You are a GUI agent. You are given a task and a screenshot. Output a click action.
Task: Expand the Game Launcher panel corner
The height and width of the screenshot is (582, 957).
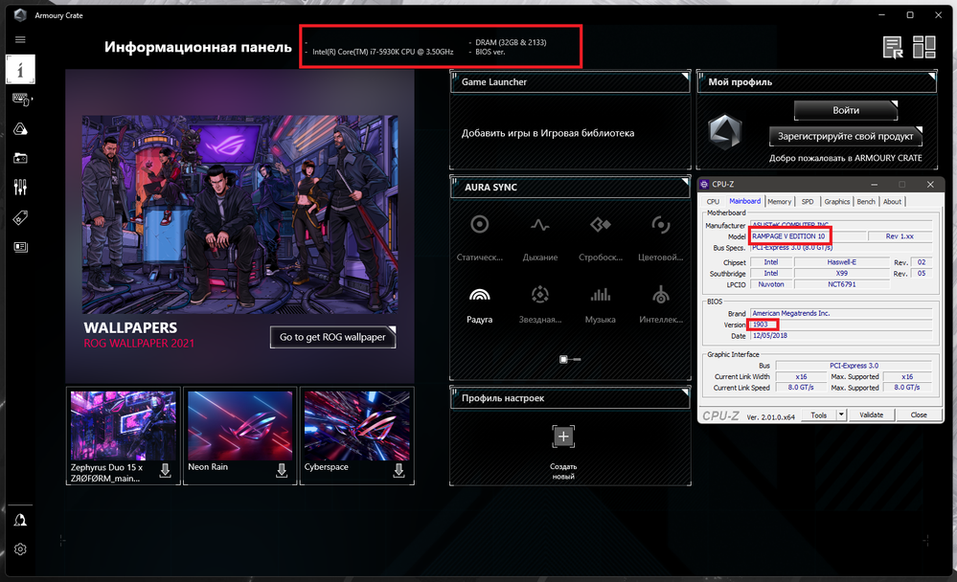pyautogui.click(x=685, y=77)
